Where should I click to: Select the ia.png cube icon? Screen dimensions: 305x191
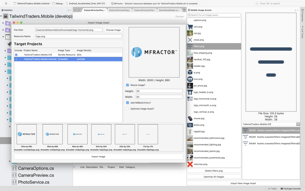tap(190, 72)
